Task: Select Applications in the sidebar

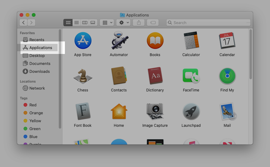Action: [x=37, y=48]
